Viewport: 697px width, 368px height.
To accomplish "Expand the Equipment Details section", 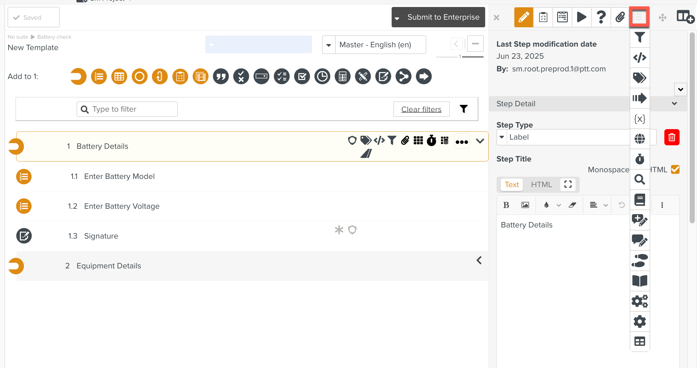I will 479,260.
